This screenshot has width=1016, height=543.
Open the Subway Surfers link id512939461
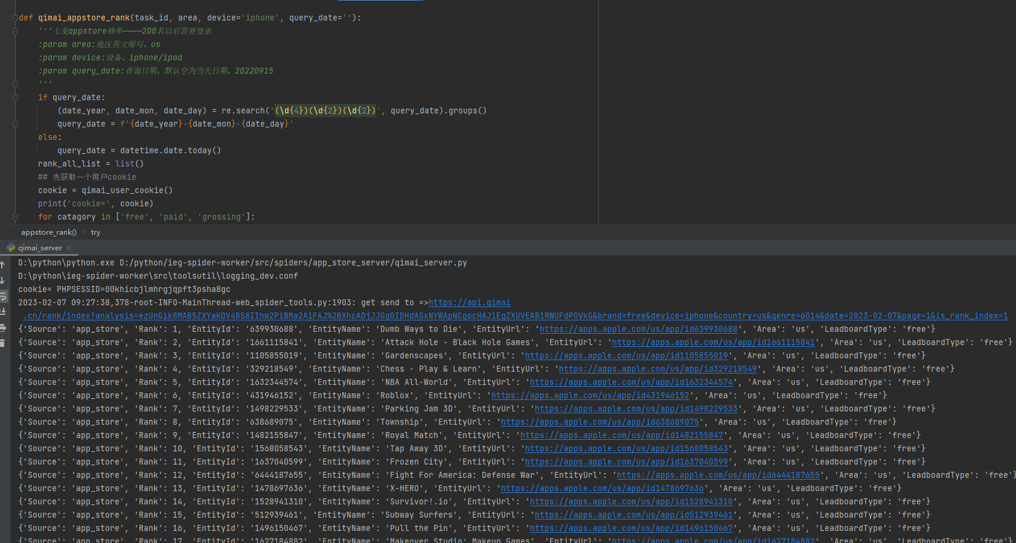[633, 515]
